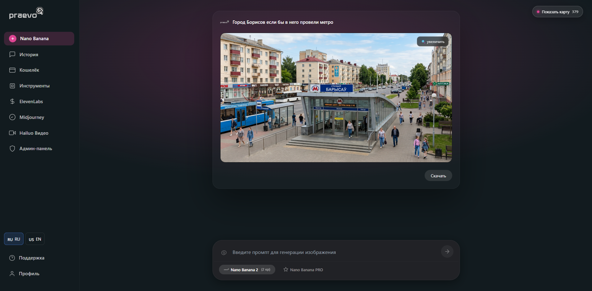
Task: Switch interface language to EN
Action: [x=35, y=239]
